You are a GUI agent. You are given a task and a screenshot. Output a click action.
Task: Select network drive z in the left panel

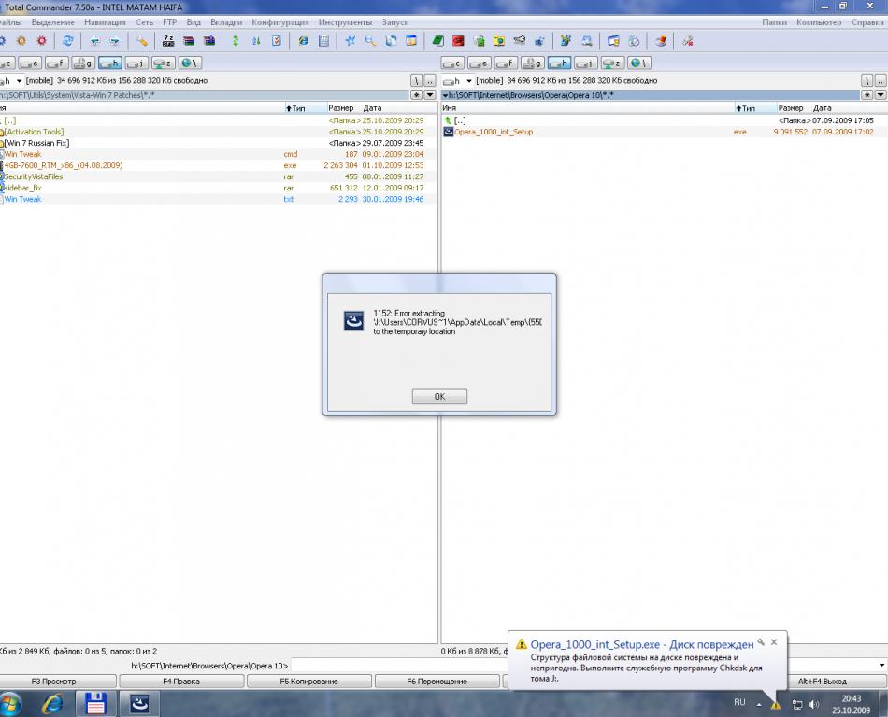point(164,63)
